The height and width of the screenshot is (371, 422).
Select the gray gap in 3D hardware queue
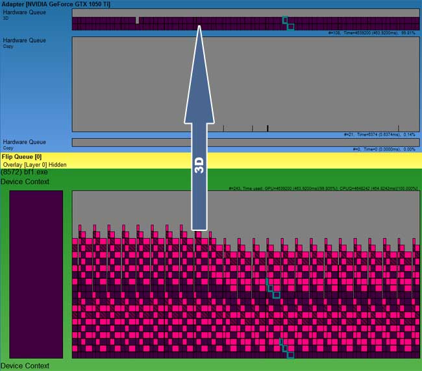[137, 20]
